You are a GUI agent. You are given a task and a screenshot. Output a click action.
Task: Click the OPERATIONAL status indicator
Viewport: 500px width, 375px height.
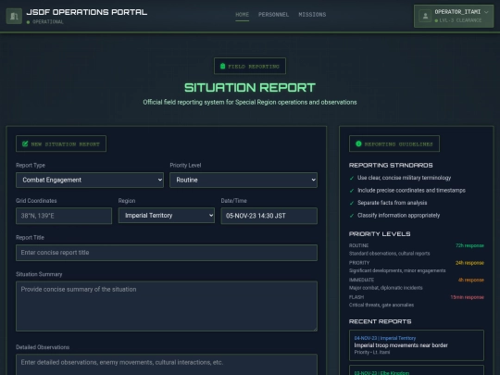click(x=45, y=22)
